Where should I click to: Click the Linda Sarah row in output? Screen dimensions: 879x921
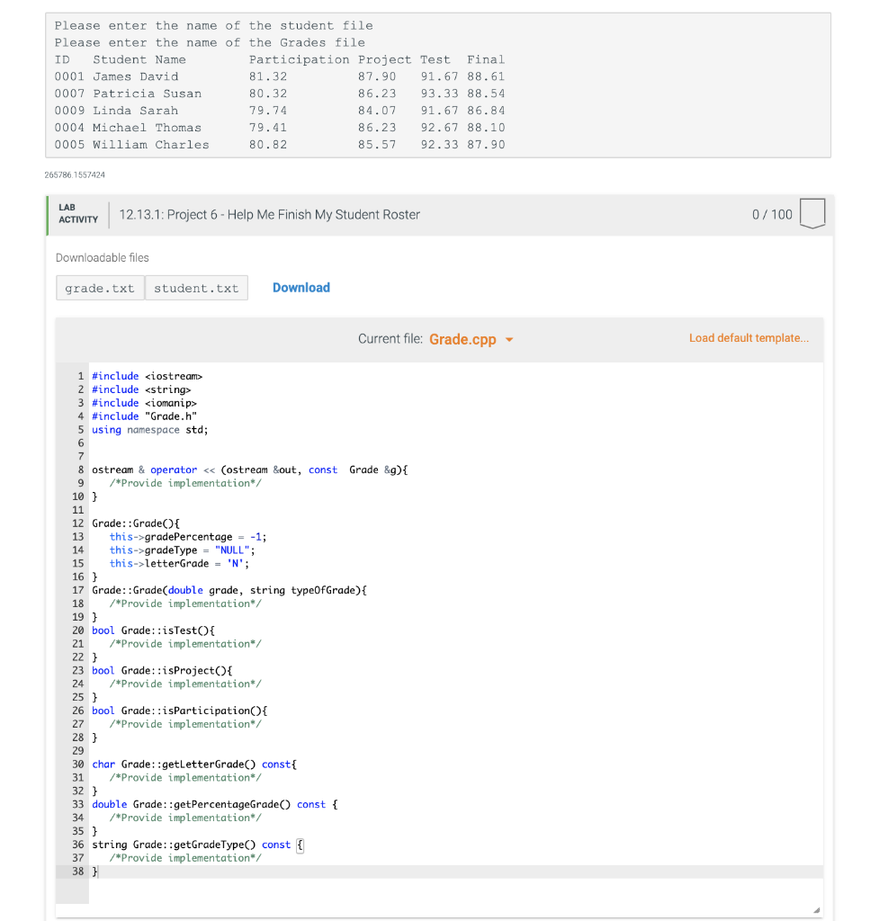[280, 111]
